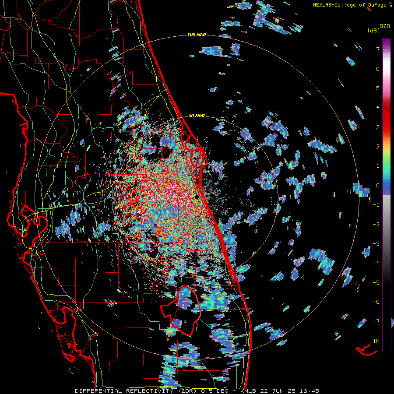Click the 2 dB value on color scale
The image size is (394, 394).
pos(378,147)
